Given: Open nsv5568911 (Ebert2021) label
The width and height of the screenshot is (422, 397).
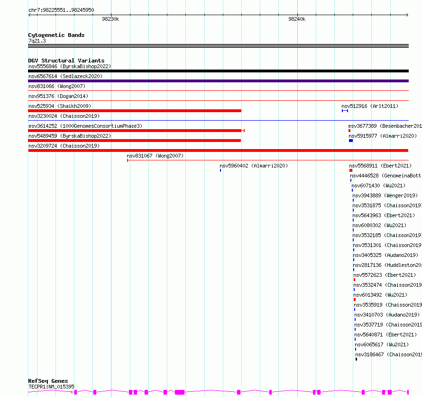Looking at the screenshot, I should pos(380,166).
